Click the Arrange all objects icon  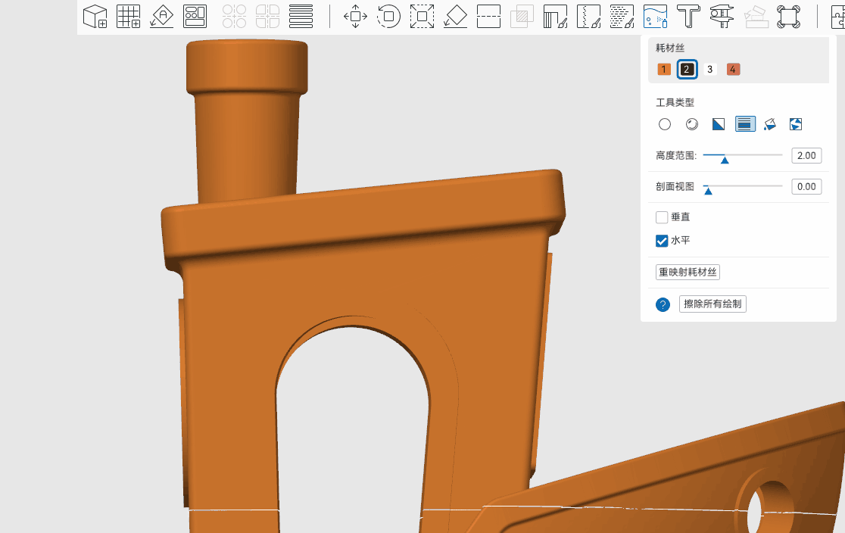pos(195,16)
